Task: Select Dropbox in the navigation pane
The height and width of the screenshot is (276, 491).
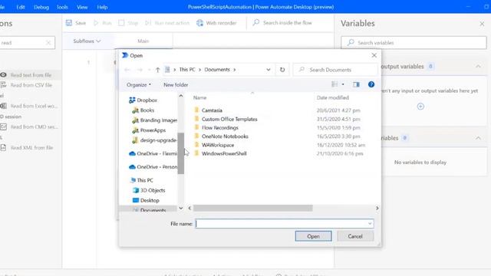Action: coord(143,100)
